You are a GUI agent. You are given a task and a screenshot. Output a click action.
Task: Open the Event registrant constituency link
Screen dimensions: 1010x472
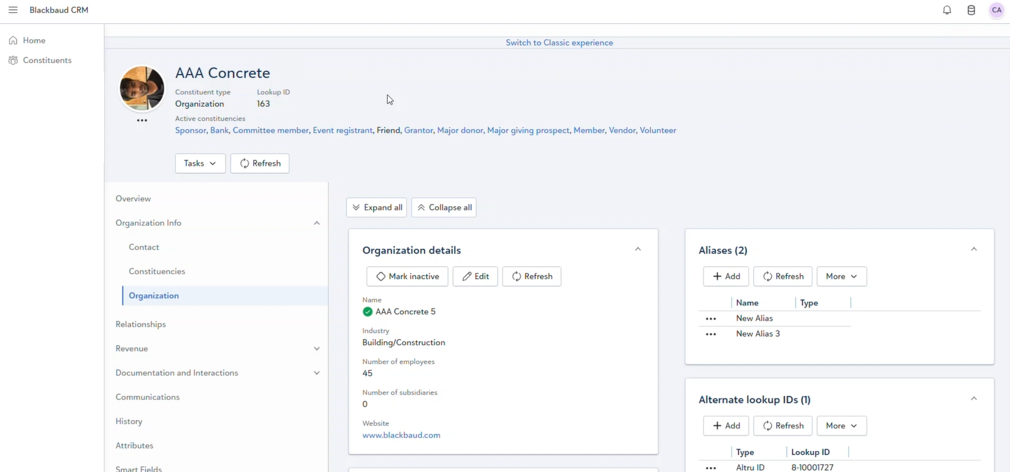point(343,130)
